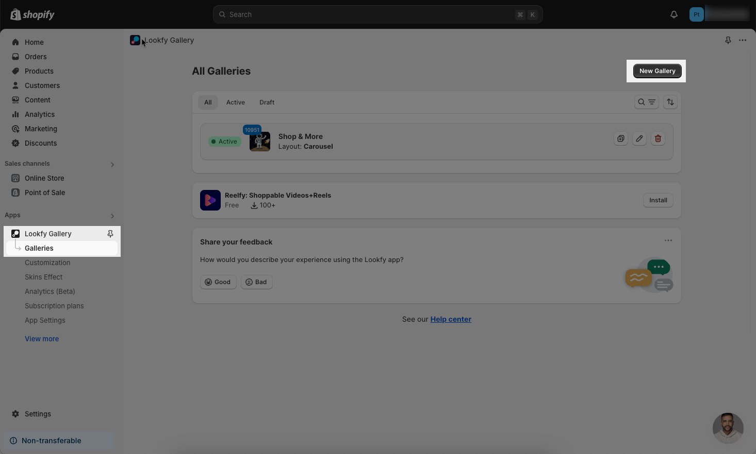Open search and filter for galleries
Viewport: 756px width, 454px height.
tap(646, 102)
